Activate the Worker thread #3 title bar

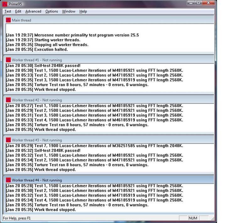point(109,140)
